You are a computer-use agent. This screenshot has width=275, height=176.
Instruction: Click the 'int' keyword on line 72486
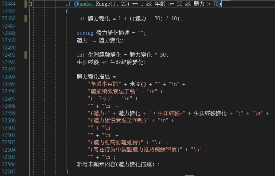81,19
